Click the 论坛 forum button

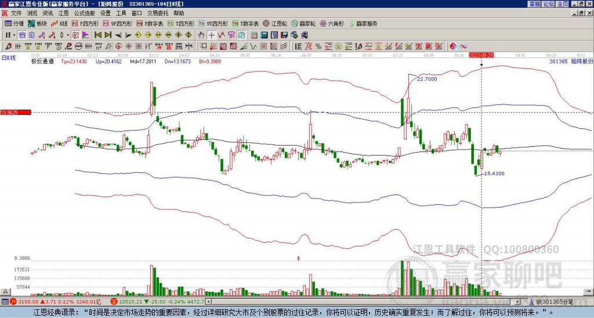(x=548, y=4)
